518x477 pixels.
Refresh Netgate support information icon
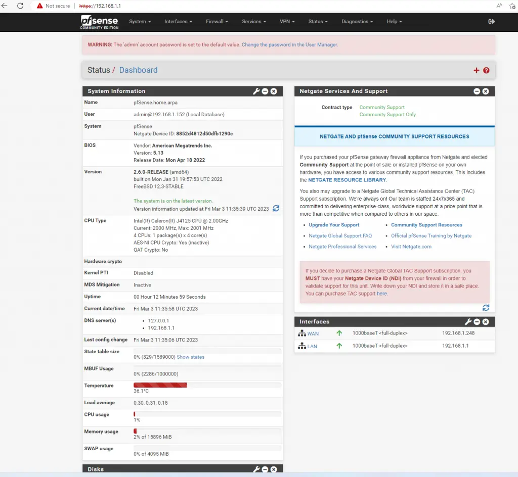[486, 308]
